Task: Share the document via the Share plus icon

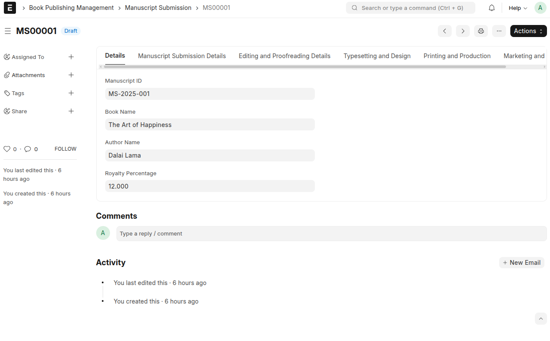Action: point(71,111)
